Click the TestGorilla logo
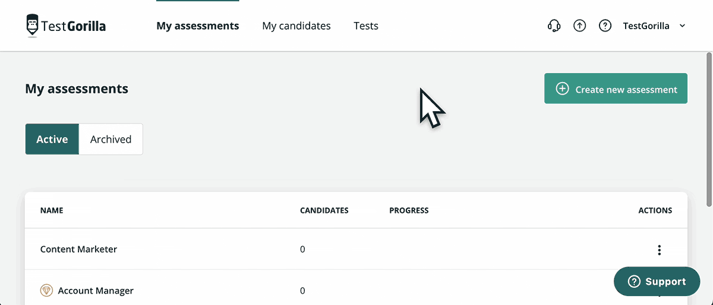 coord(66,26)
